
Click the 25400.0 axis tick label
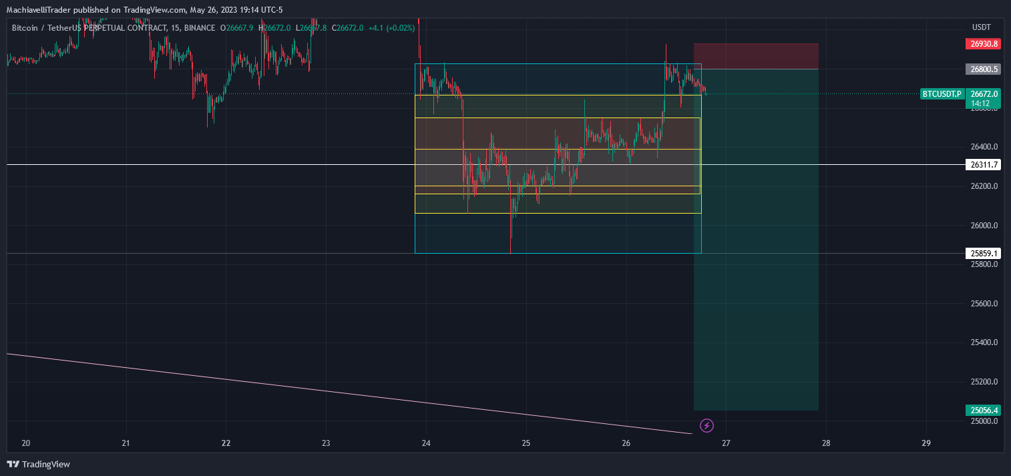coord(984,342)
